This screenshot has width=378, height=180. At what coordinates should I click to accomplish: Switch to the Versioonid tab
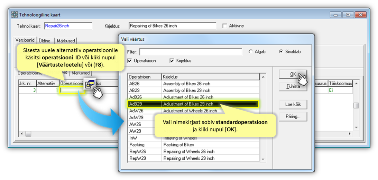25,40
